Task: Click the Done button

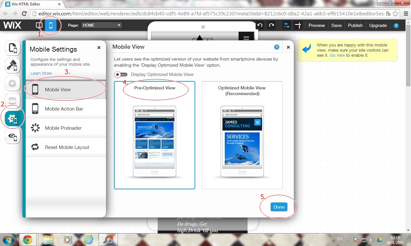Action: point(279,207)
